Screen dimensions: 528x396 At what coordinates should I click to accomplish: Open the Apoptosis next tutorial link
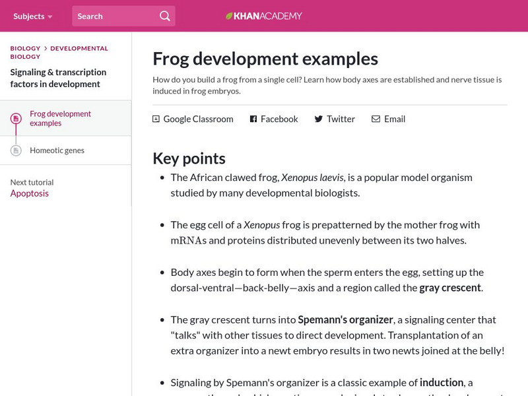tap(29, 193)
